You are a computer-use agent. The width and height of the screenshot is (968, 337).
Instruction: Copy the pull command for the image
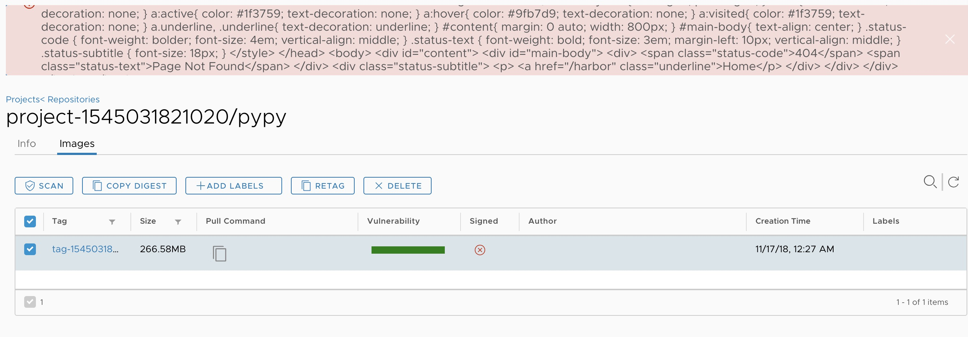click(220, 253)
